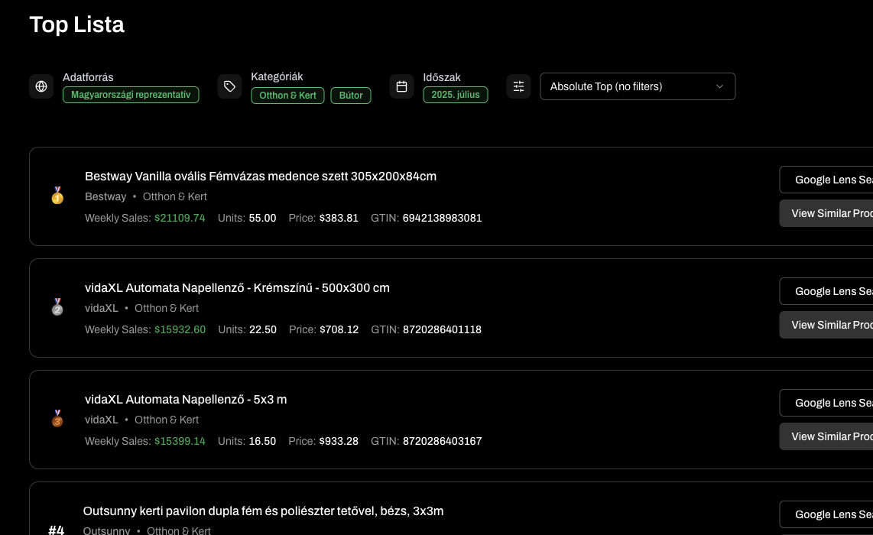Screen dimensions: 873x535
Task: Click the Otthon & Kert category tag
Action: 288,96
